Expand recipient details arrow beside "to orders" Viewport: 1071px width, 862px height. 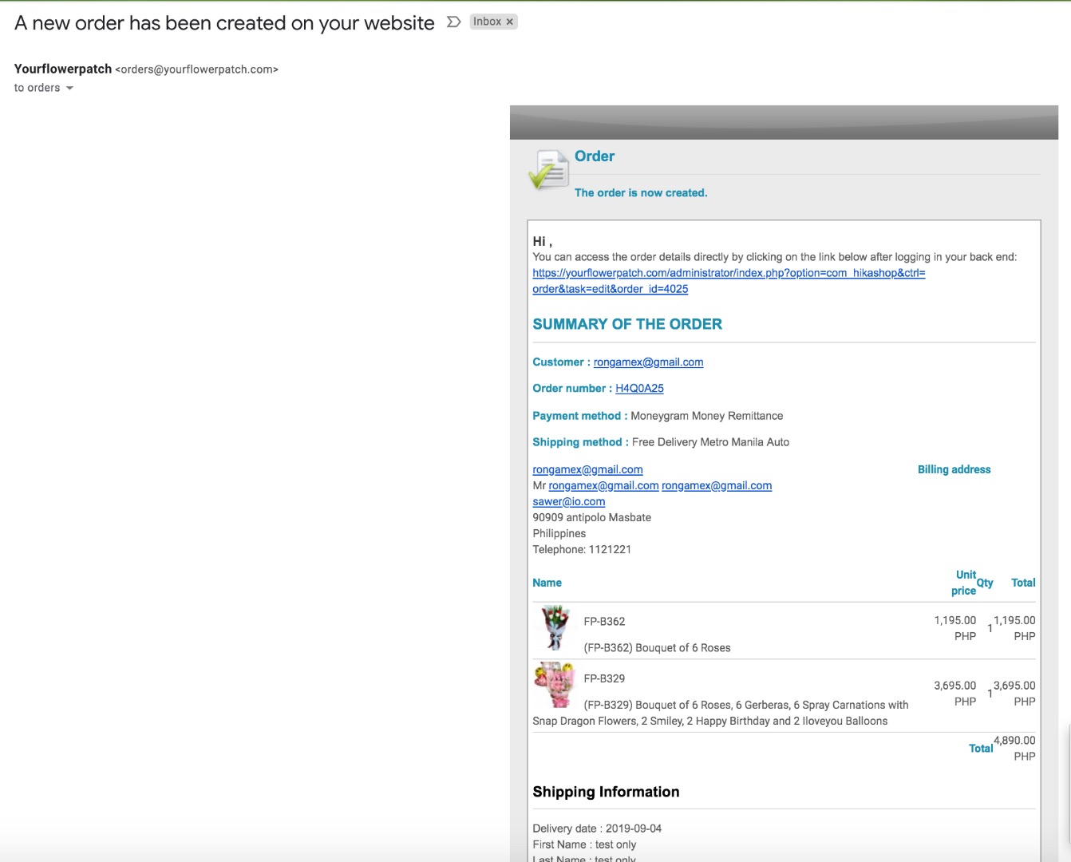[69, 89]
